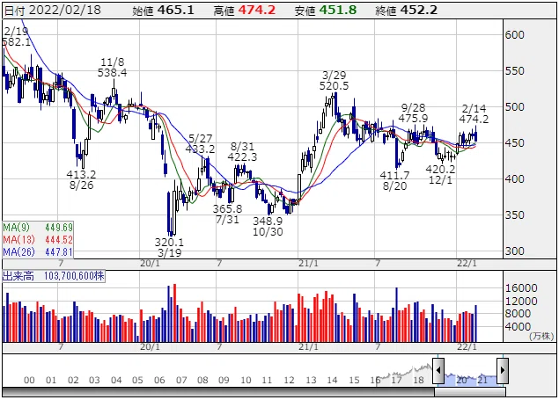Click the 11/8 peak label 538.4
The height and width of the screenshot is (400, 559).
pos(113,73)
